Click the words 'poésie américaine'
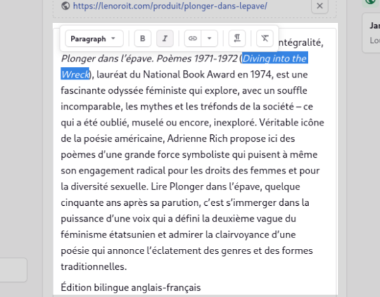Screen dimensions: 380x297 [124, 139]
